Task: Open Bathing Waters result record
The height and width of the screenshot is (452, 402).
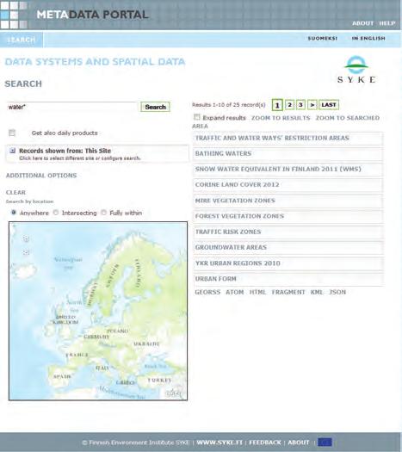Action: pyautogui.click(x=223, y=153)
